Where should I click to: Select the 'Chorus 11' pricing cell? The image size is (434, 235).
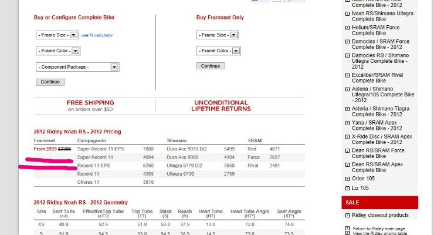pos(88,182)
